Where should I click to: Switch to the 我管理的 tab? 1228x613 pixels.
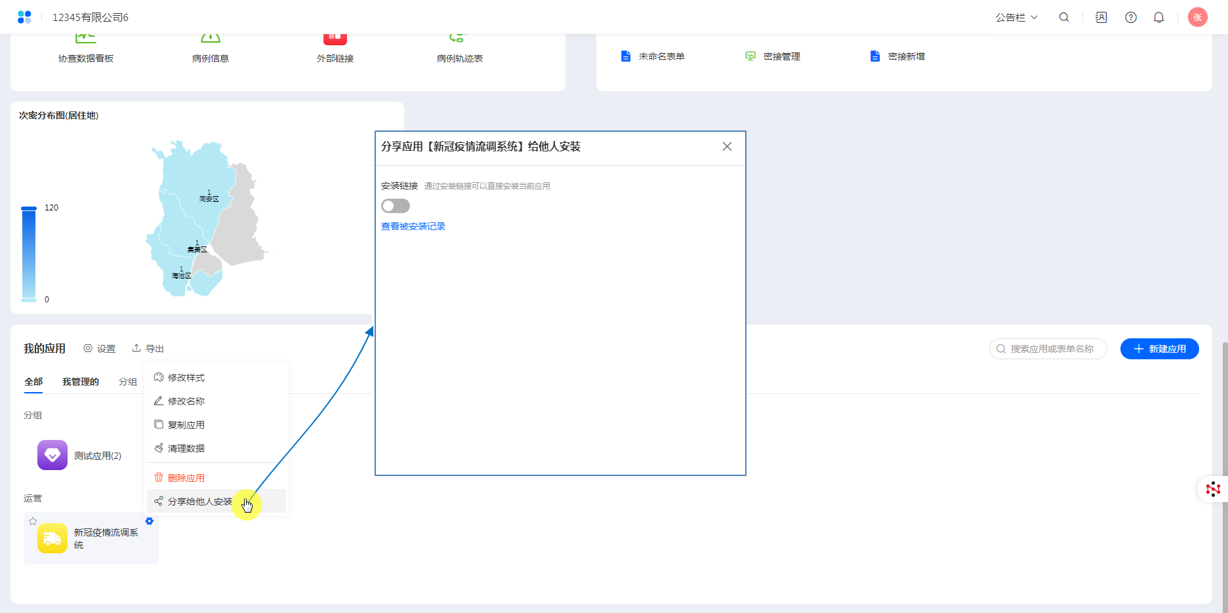click(81, 382)
